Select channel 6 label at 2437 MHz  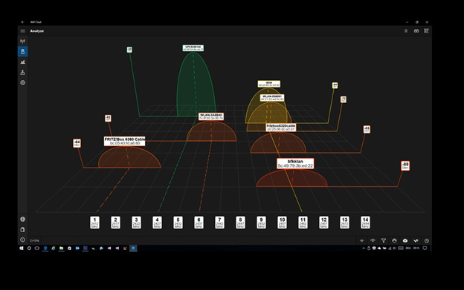click(x=199, y=223)
